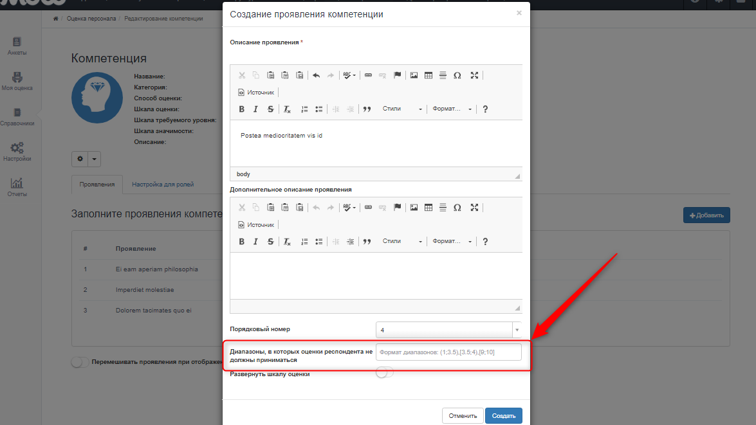This screenshot has width=756, height=425.
Task: Open 'Отчеты' in the left sidebar
Action: (x=17, y=187)
